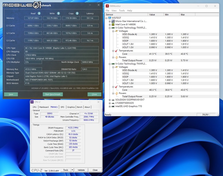Click Start Benchmark in AIDA64
The image size is (223, 176).
[x=53, y=94]
